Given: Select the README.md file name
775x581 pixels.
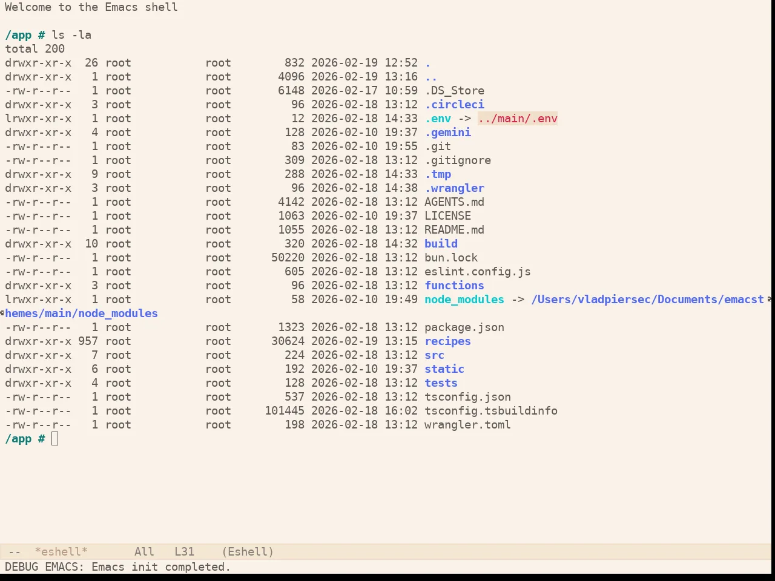Looking at the screenshot, I should (454, 230).
